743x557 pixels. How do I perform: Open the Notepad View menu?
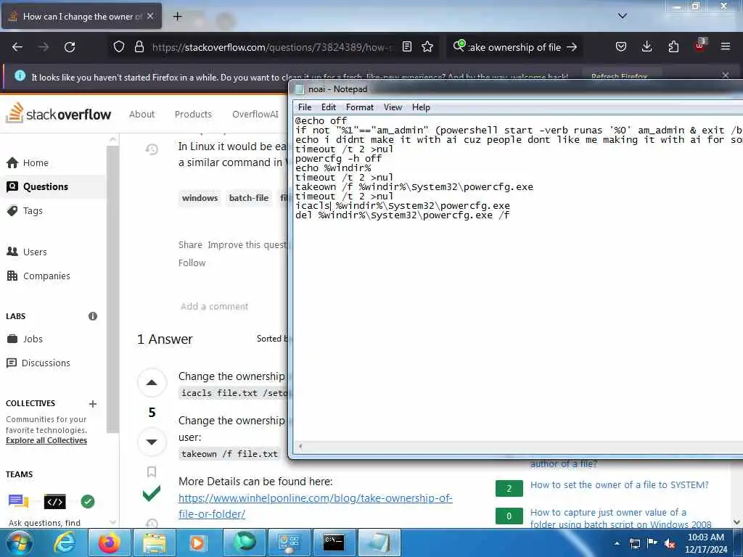pos(393,107)
